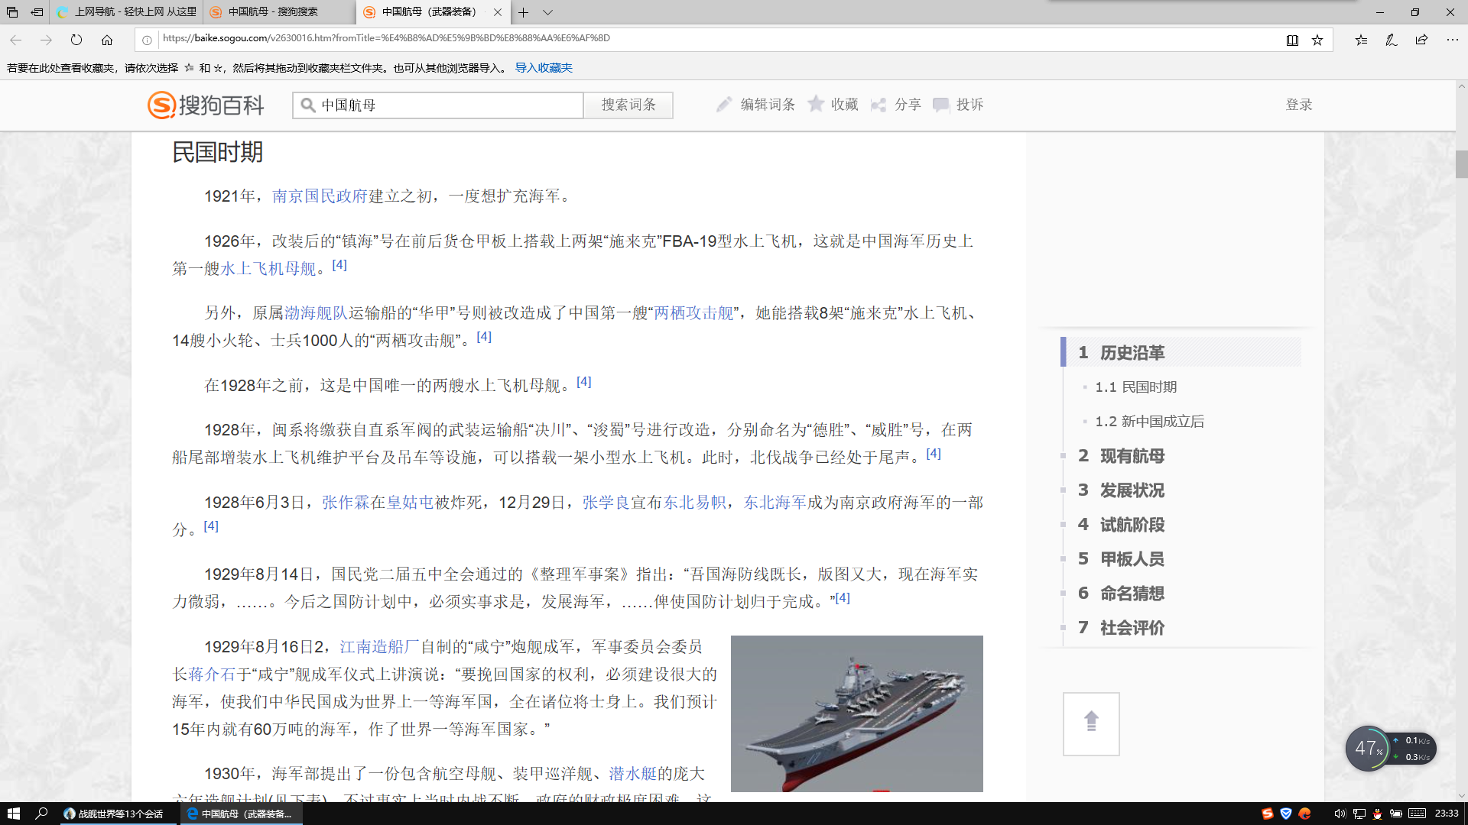Click the Sogou Baike logo
Screen dimensions: 1468x825
(x=205, y=105)
